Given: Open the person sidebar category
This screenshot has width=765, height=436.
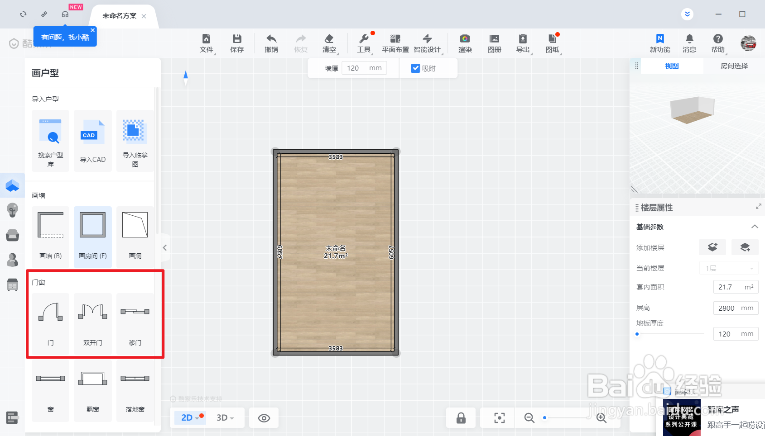Looking at the screenshot, I should 12,260.
